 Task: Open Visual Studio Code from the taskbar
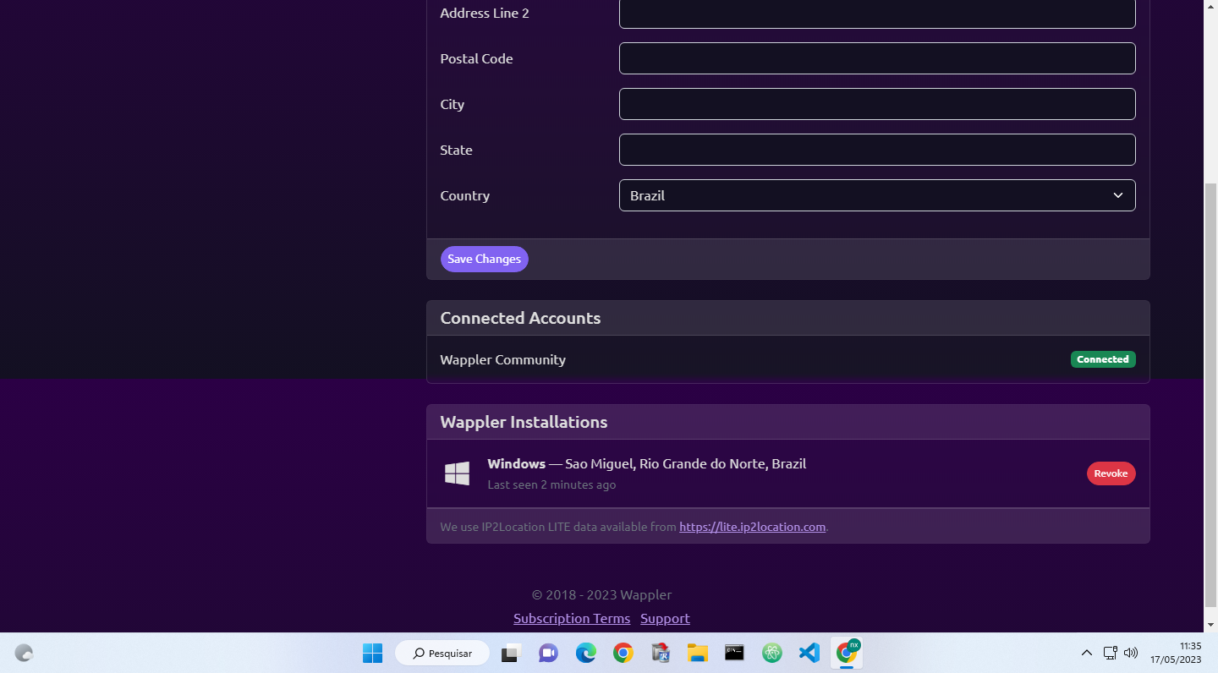point(809,652)
